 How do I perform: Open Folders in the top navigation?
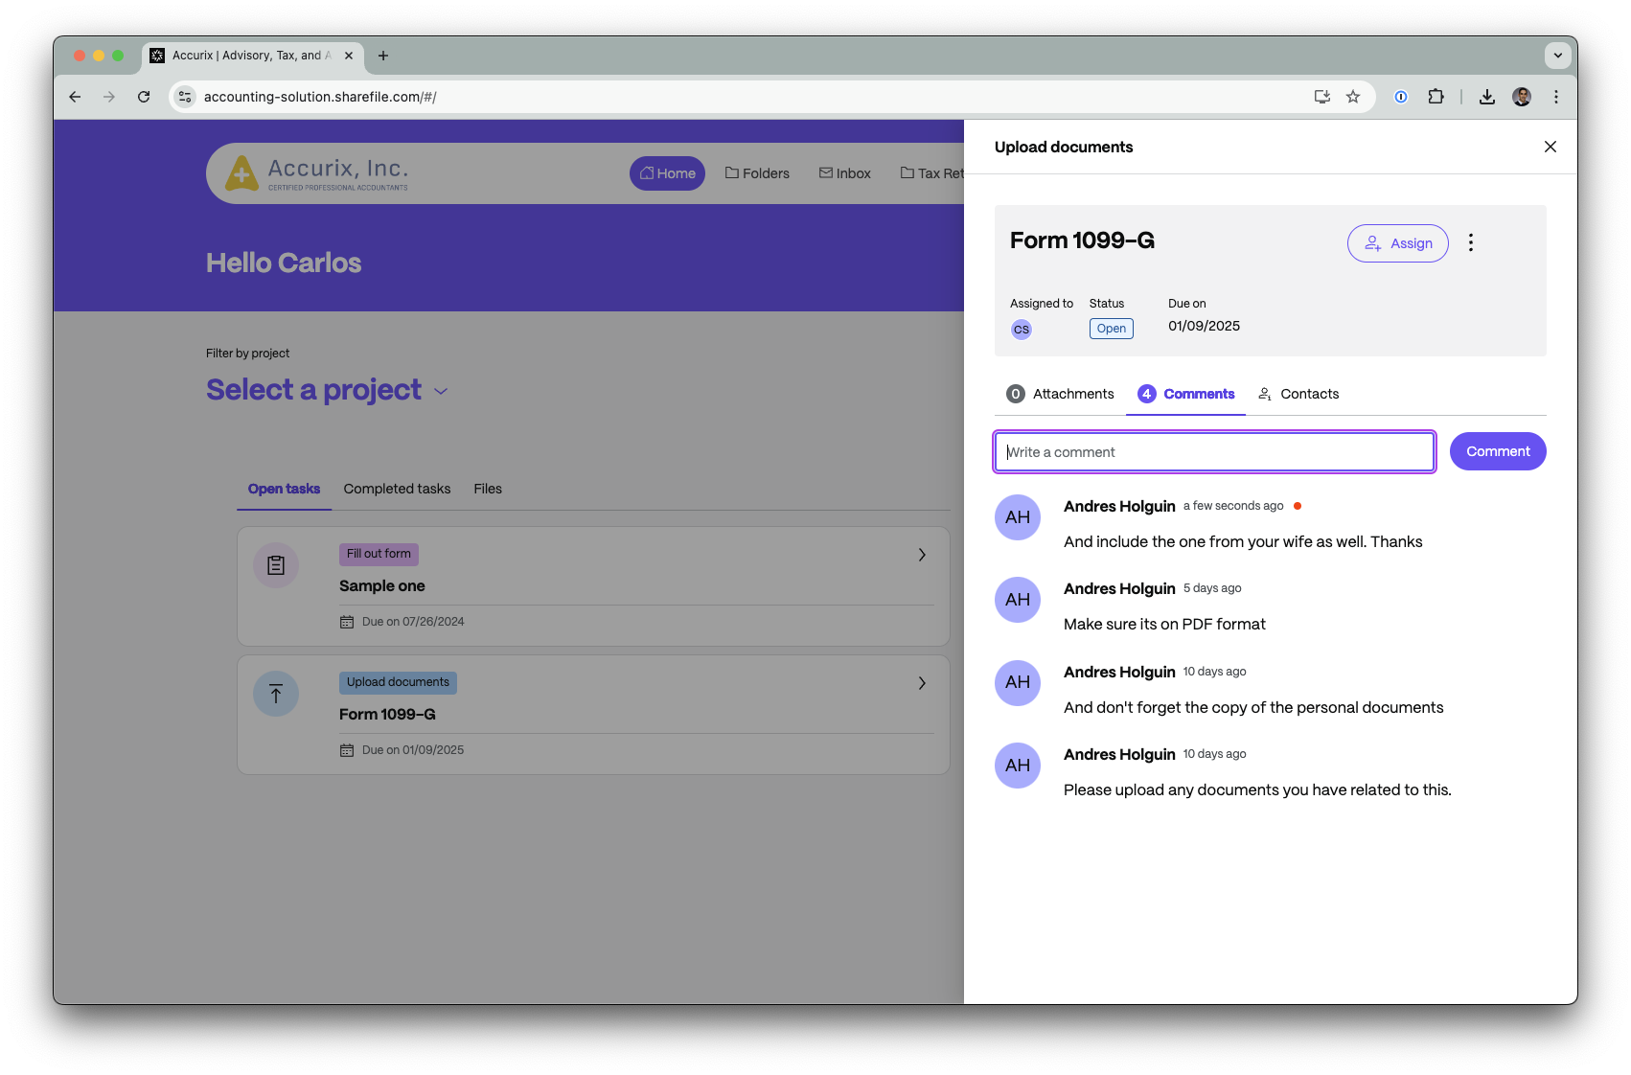[x=757, y=173]
